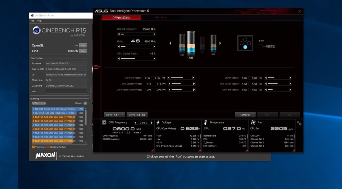The width and height of the screenshot is (342, 189).
Task: Expand ranking Details arrow in Cinebench
Action: coord(85,103)
